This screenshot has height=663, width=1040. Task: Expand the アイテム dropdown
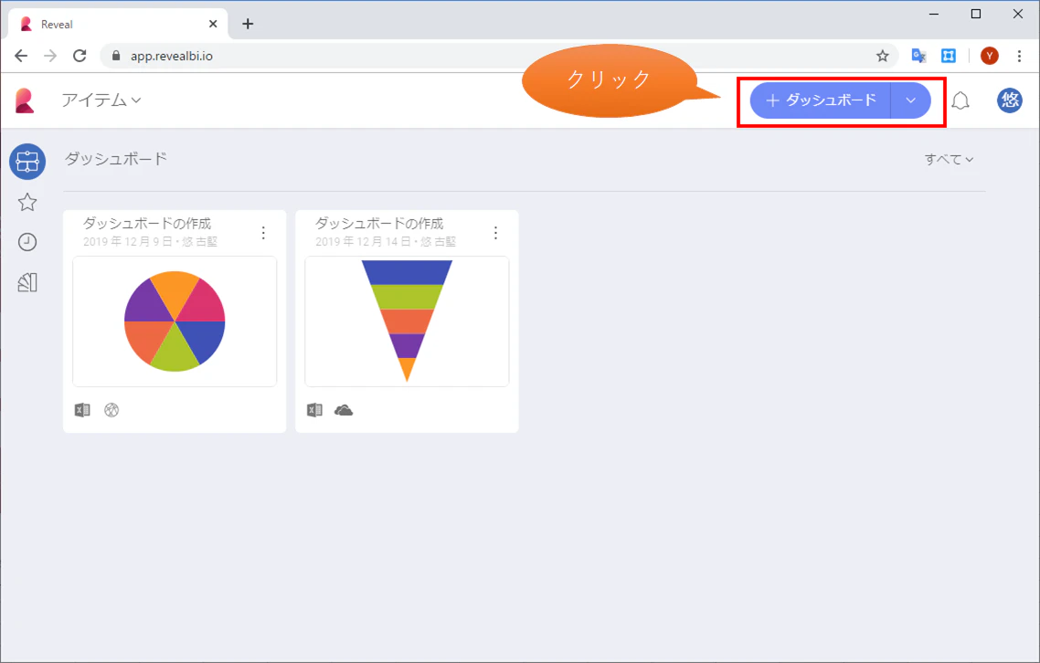[101, 100]
